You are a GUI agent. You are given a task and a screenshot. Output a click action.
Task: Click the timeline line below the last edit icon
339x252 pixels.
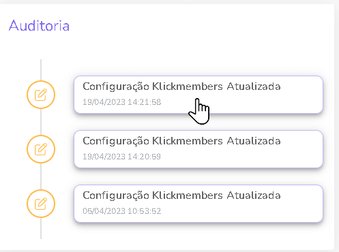point(41,228)
